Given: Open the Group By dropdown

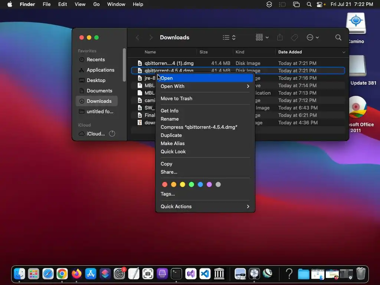Looking at the screenshot, I should pos(262,37).
